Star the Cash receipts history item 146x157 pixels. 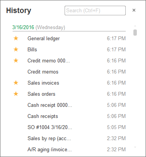click(16, 116)
